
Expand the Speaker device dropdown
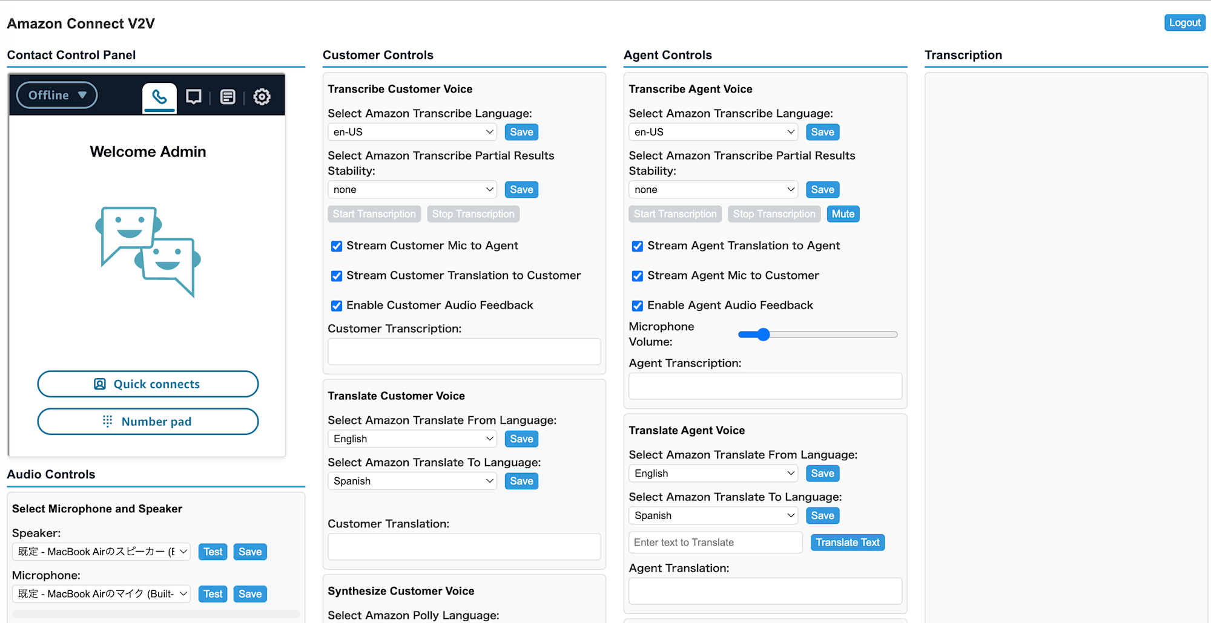(102, 552)
